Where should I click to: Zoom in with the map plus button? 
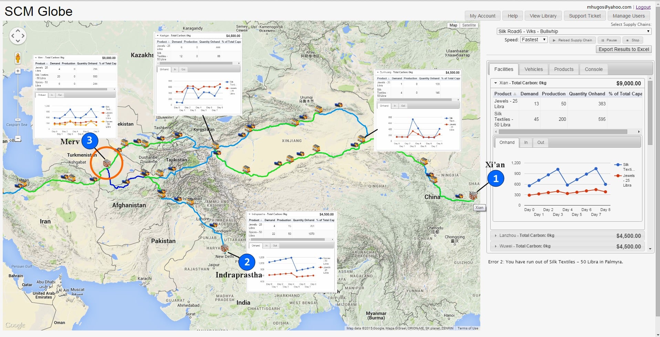tap(18, 71)
